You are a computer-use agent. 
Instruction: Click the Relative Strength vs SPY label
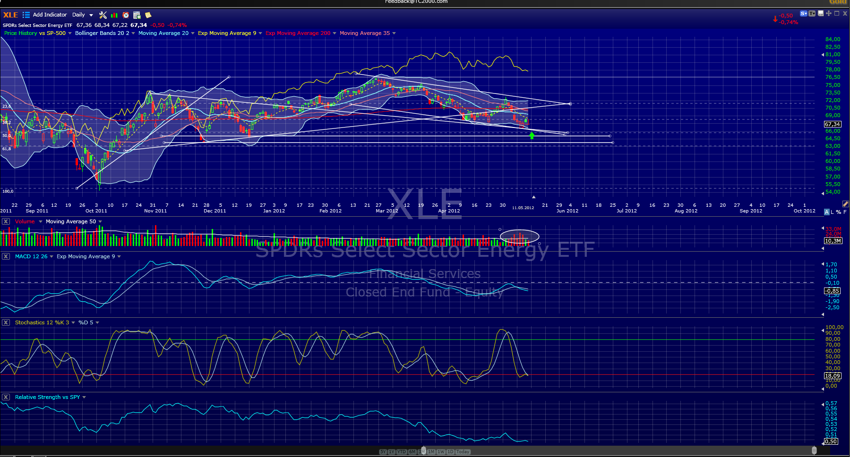(x=48, y=397)
